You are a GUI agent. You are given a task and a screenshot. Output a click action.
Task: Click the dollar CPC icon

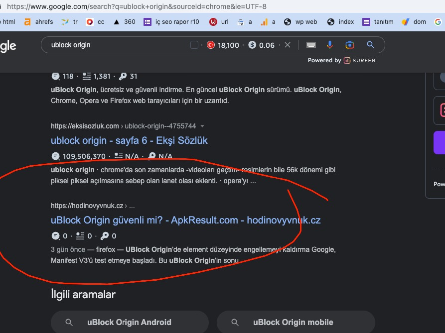click(252, 45)
